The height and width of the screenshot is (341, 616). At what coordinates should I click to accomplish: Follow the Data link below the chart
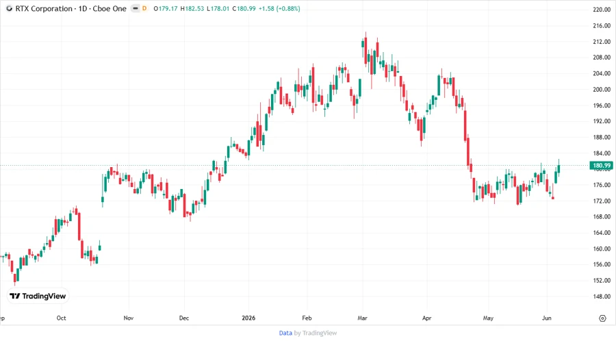pyautogui.click(x=285, y=333)
